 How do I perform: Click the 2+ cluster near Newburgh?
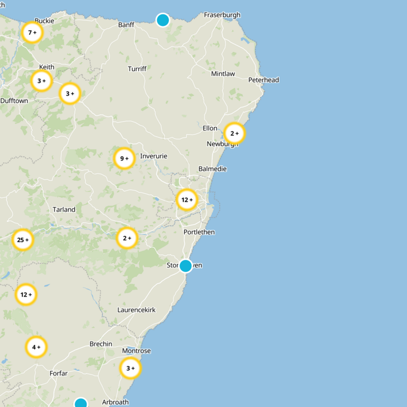(234, 133)
